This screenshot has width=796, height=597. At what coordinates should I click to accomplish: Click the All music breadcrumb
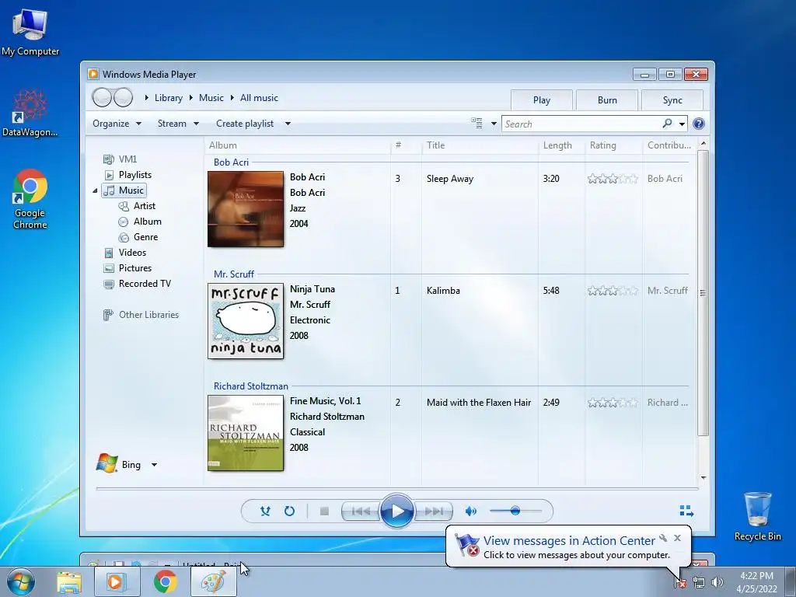point(259,98)
